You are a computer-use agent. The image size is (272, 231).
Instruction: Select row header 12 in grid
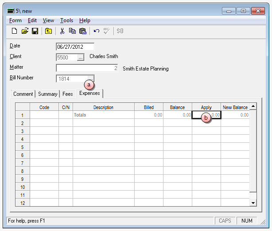[23, 203]
